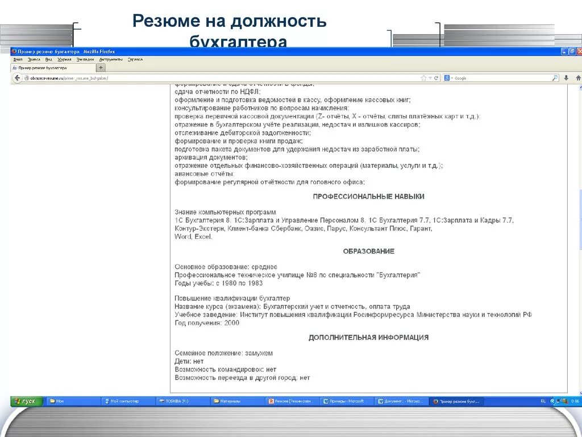
Task: Click the heading 'ОБРАЗОВАНИЕ'
Action: [x=368, y=252]
